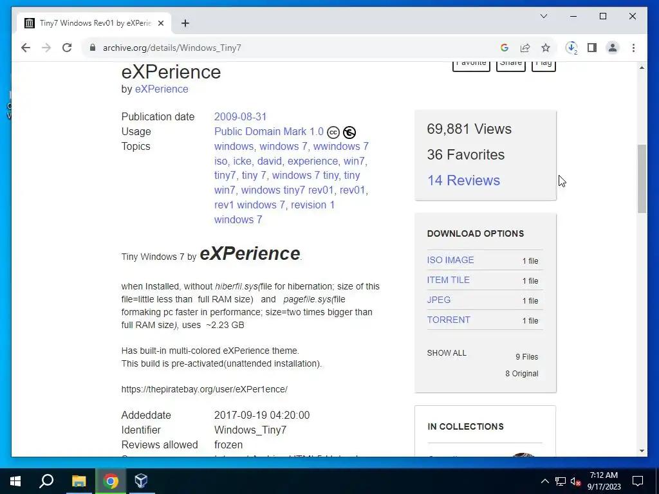This screenshot has width=659, height=494.
Task: Open the 'wwindows 7' topic link
Action: [341, 146]
